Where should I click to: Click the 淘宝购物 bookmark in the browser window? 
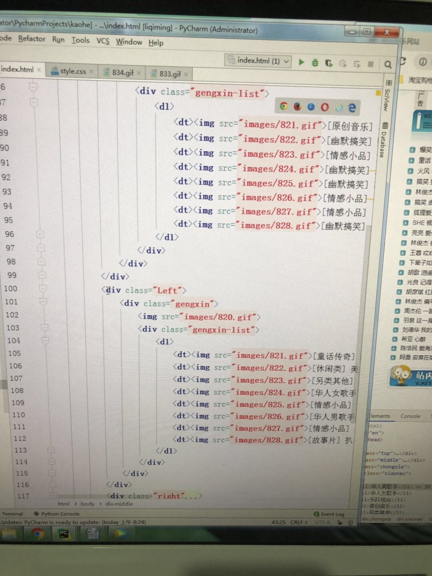click(419, 80)
